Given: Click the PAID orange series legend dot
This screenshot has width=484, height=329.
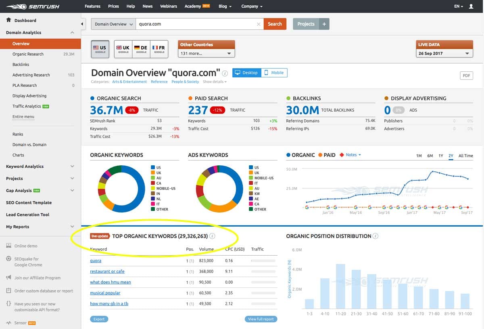Looking at the screenshot, I should [x=320, y=155].
